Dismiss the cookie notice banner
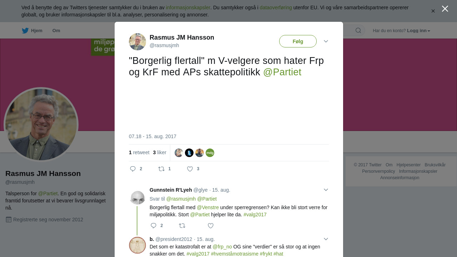 pos(433,11)
